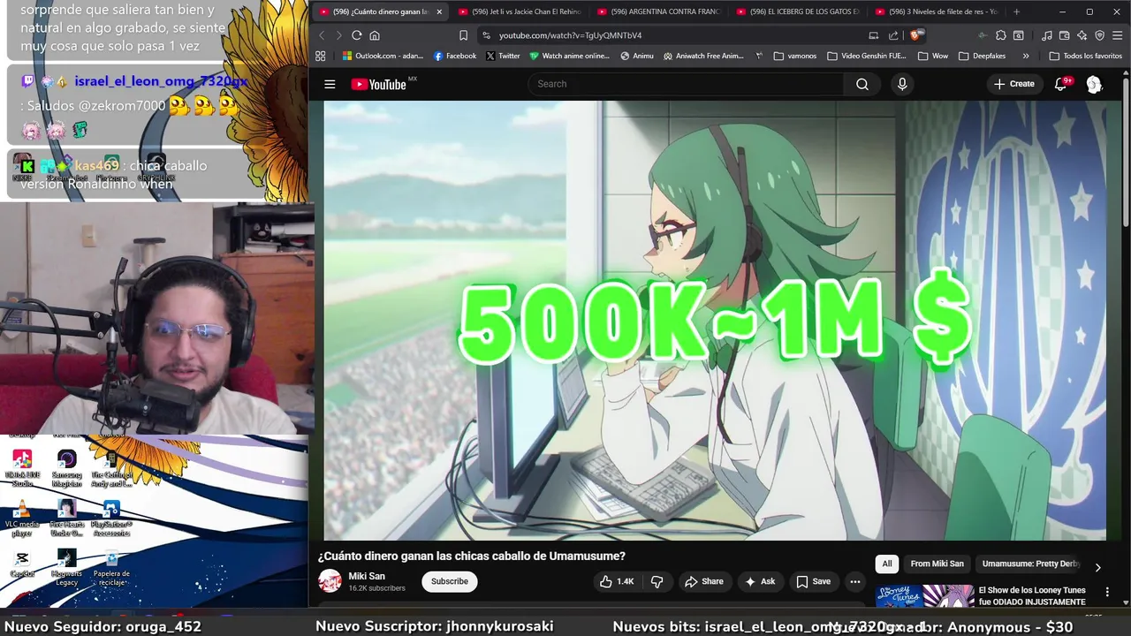Screen dimensions: 1131x636
Task: Bookmark this page using bookmark icon
Action: [x=463, y=35]
